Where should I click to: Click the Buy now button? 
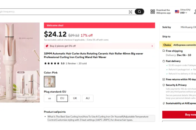click(x=179, y=115)
